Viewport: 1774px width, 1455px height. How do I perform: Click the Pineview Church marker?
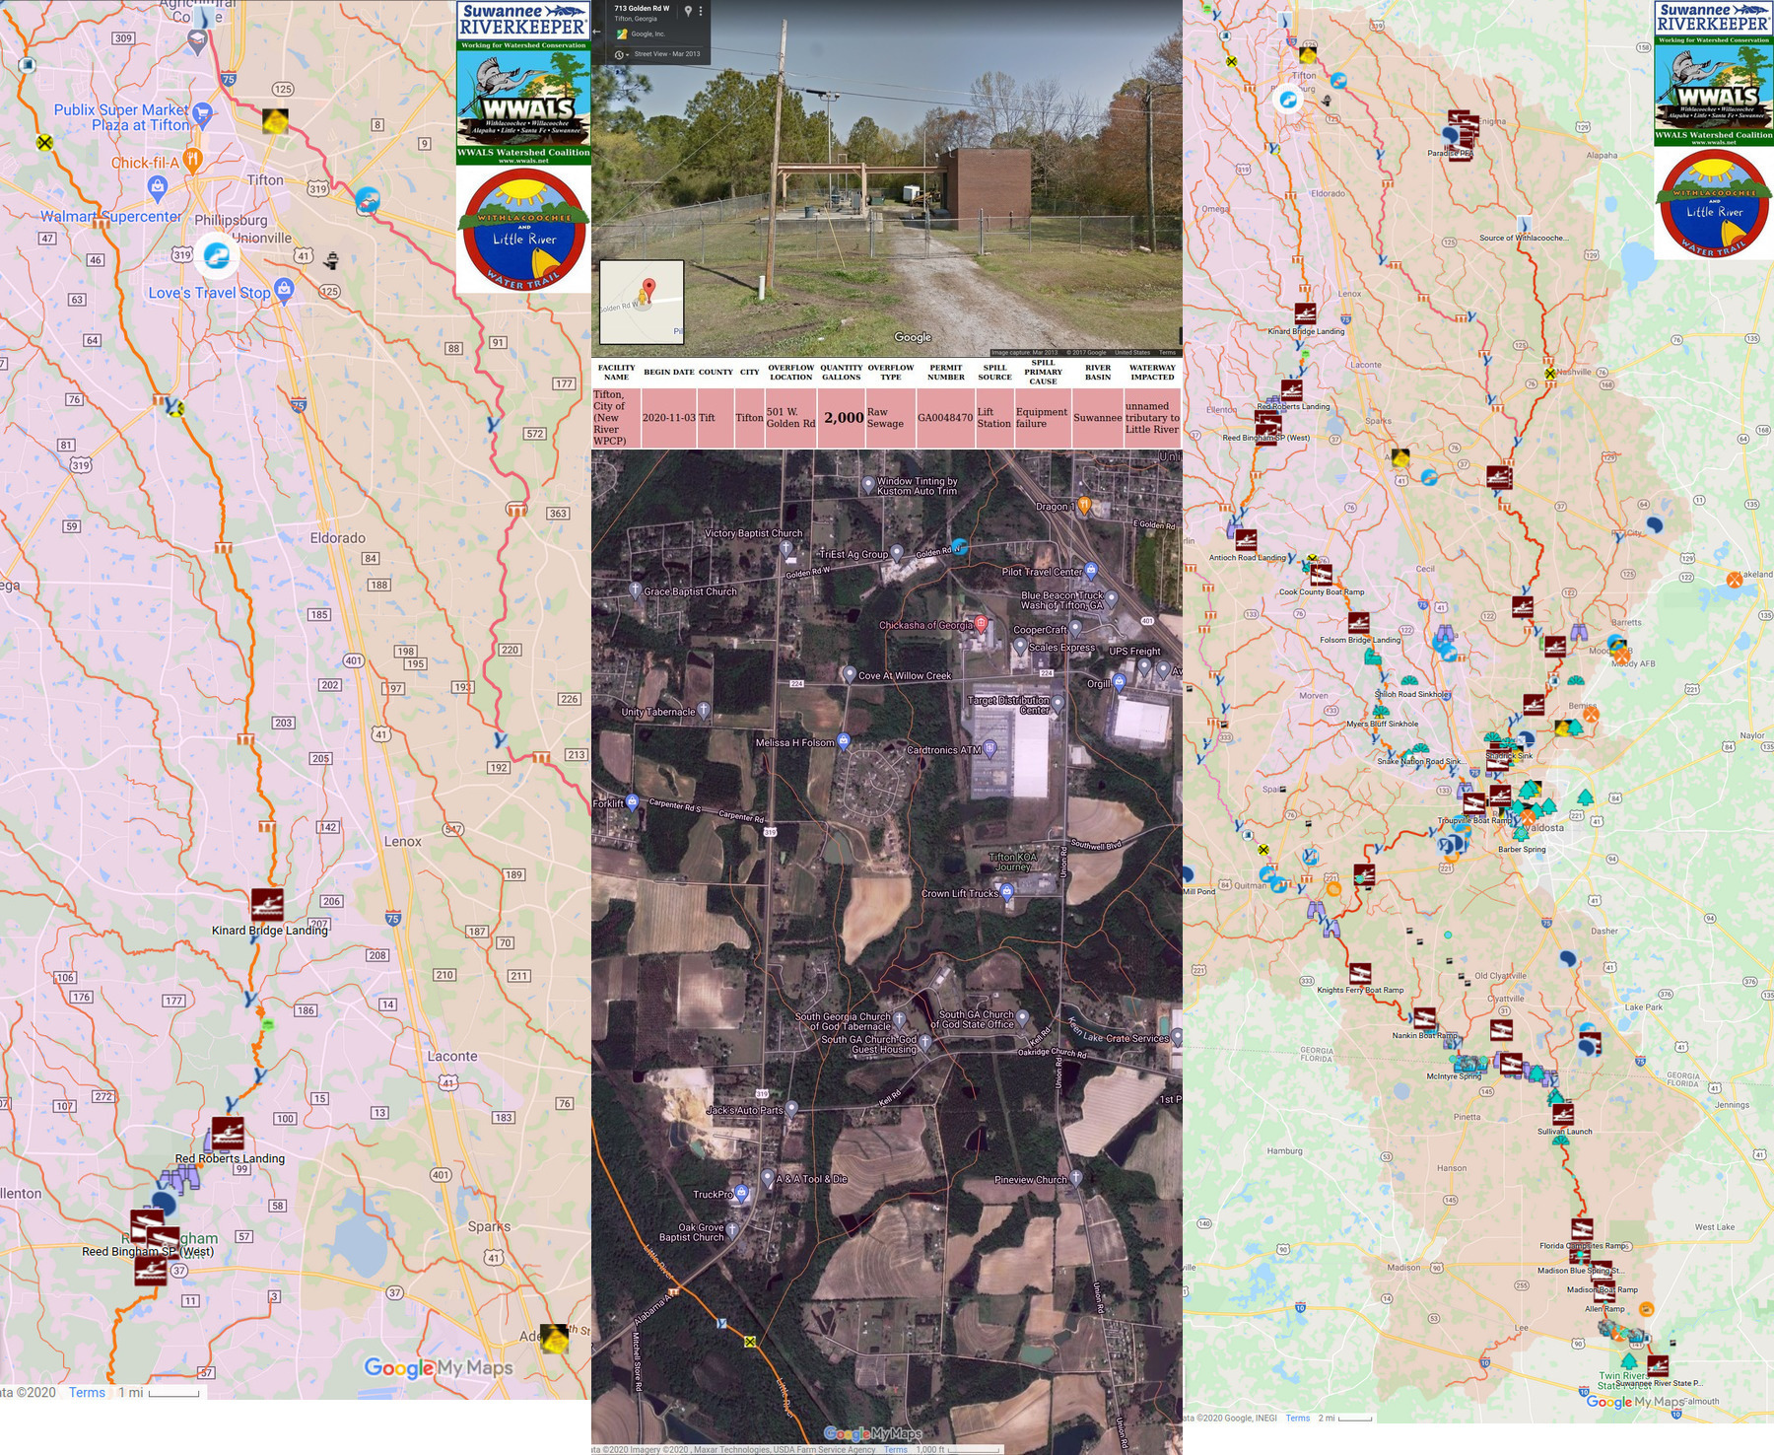coord(1076,1178)
